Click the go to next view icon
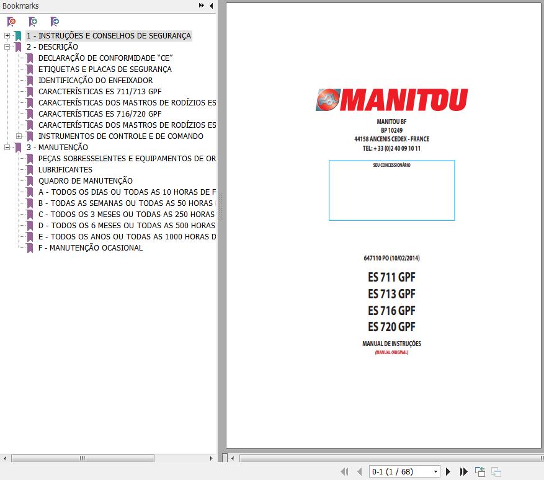The width and height of the screenshot is (544, 480). pyautogui.click(x=496, y=472)
